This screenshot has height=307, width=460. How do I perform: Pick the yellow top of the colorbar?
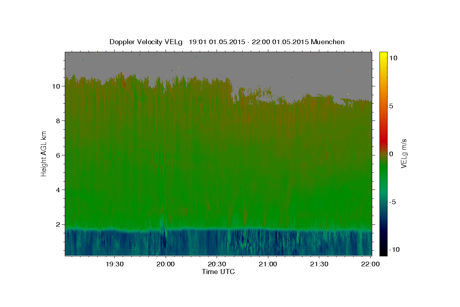coord(383,54)
